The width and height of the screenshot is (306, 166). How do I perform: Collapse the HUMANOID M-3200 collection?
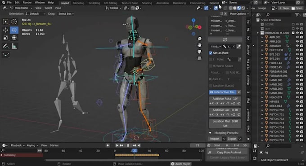(x=258, y=33)
